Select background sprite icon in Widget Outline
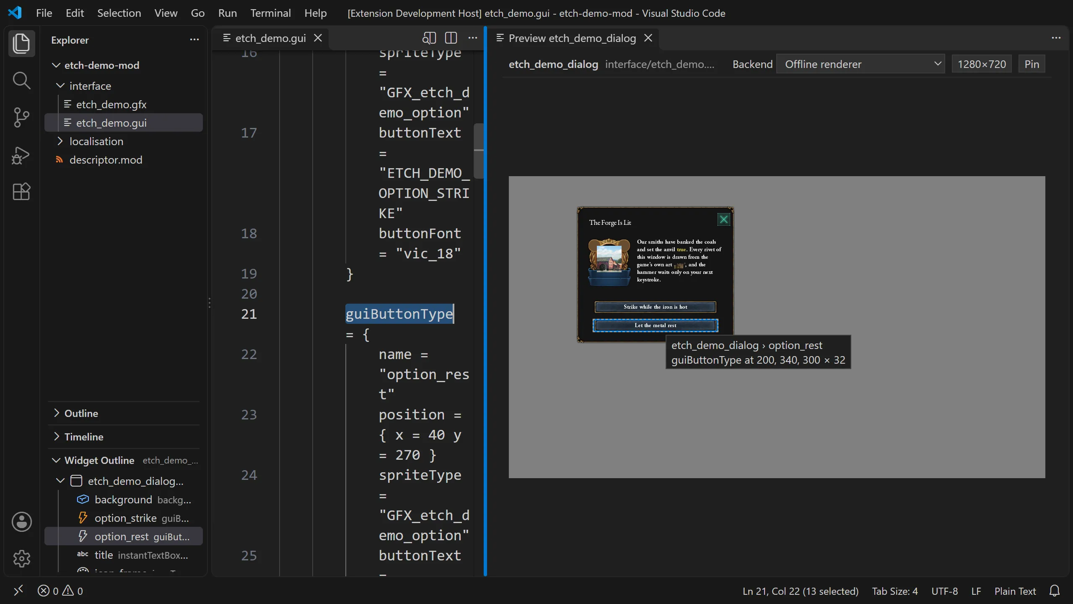Screen dimensions: 1073x604 83,499
